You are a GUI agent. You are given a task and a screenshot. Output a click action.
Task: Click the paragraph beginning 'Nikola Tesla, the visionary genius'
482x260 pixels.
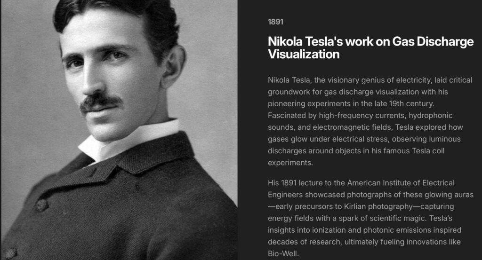370,121
